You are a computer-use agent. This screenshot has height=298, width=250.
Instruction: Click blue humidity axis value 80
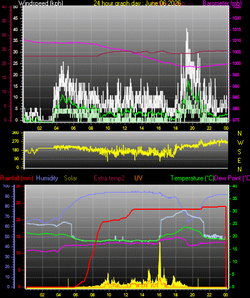coord(7,206)
